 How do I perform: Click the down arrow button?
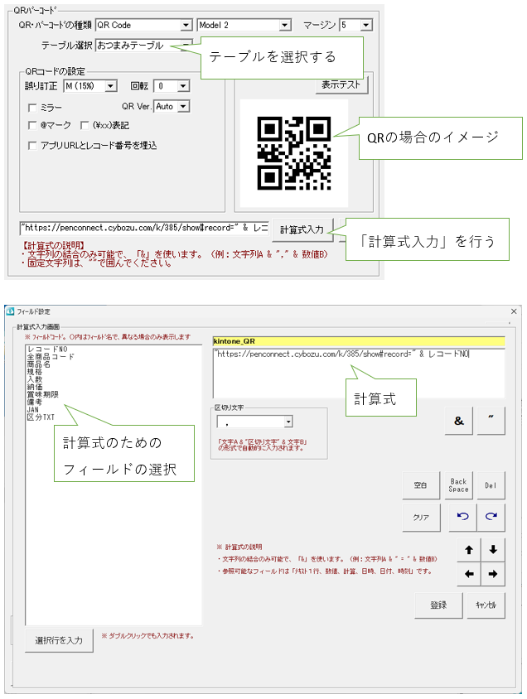pyautogui.click(x=493, y=550)
